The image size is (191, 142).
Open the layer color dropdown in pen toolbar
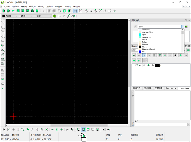(9, 16)
